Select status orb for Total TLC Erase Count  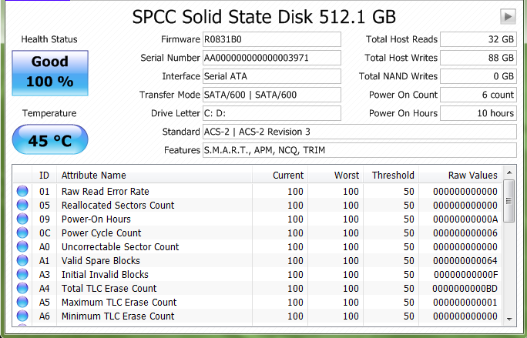tap(22, 288)
